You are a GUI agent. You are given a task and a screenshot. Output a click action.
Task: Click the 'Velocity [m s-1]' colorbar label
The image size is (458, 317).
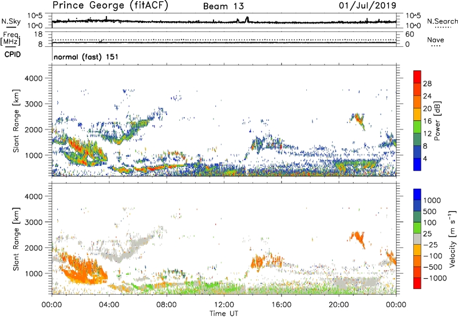[x=452, y=239]
